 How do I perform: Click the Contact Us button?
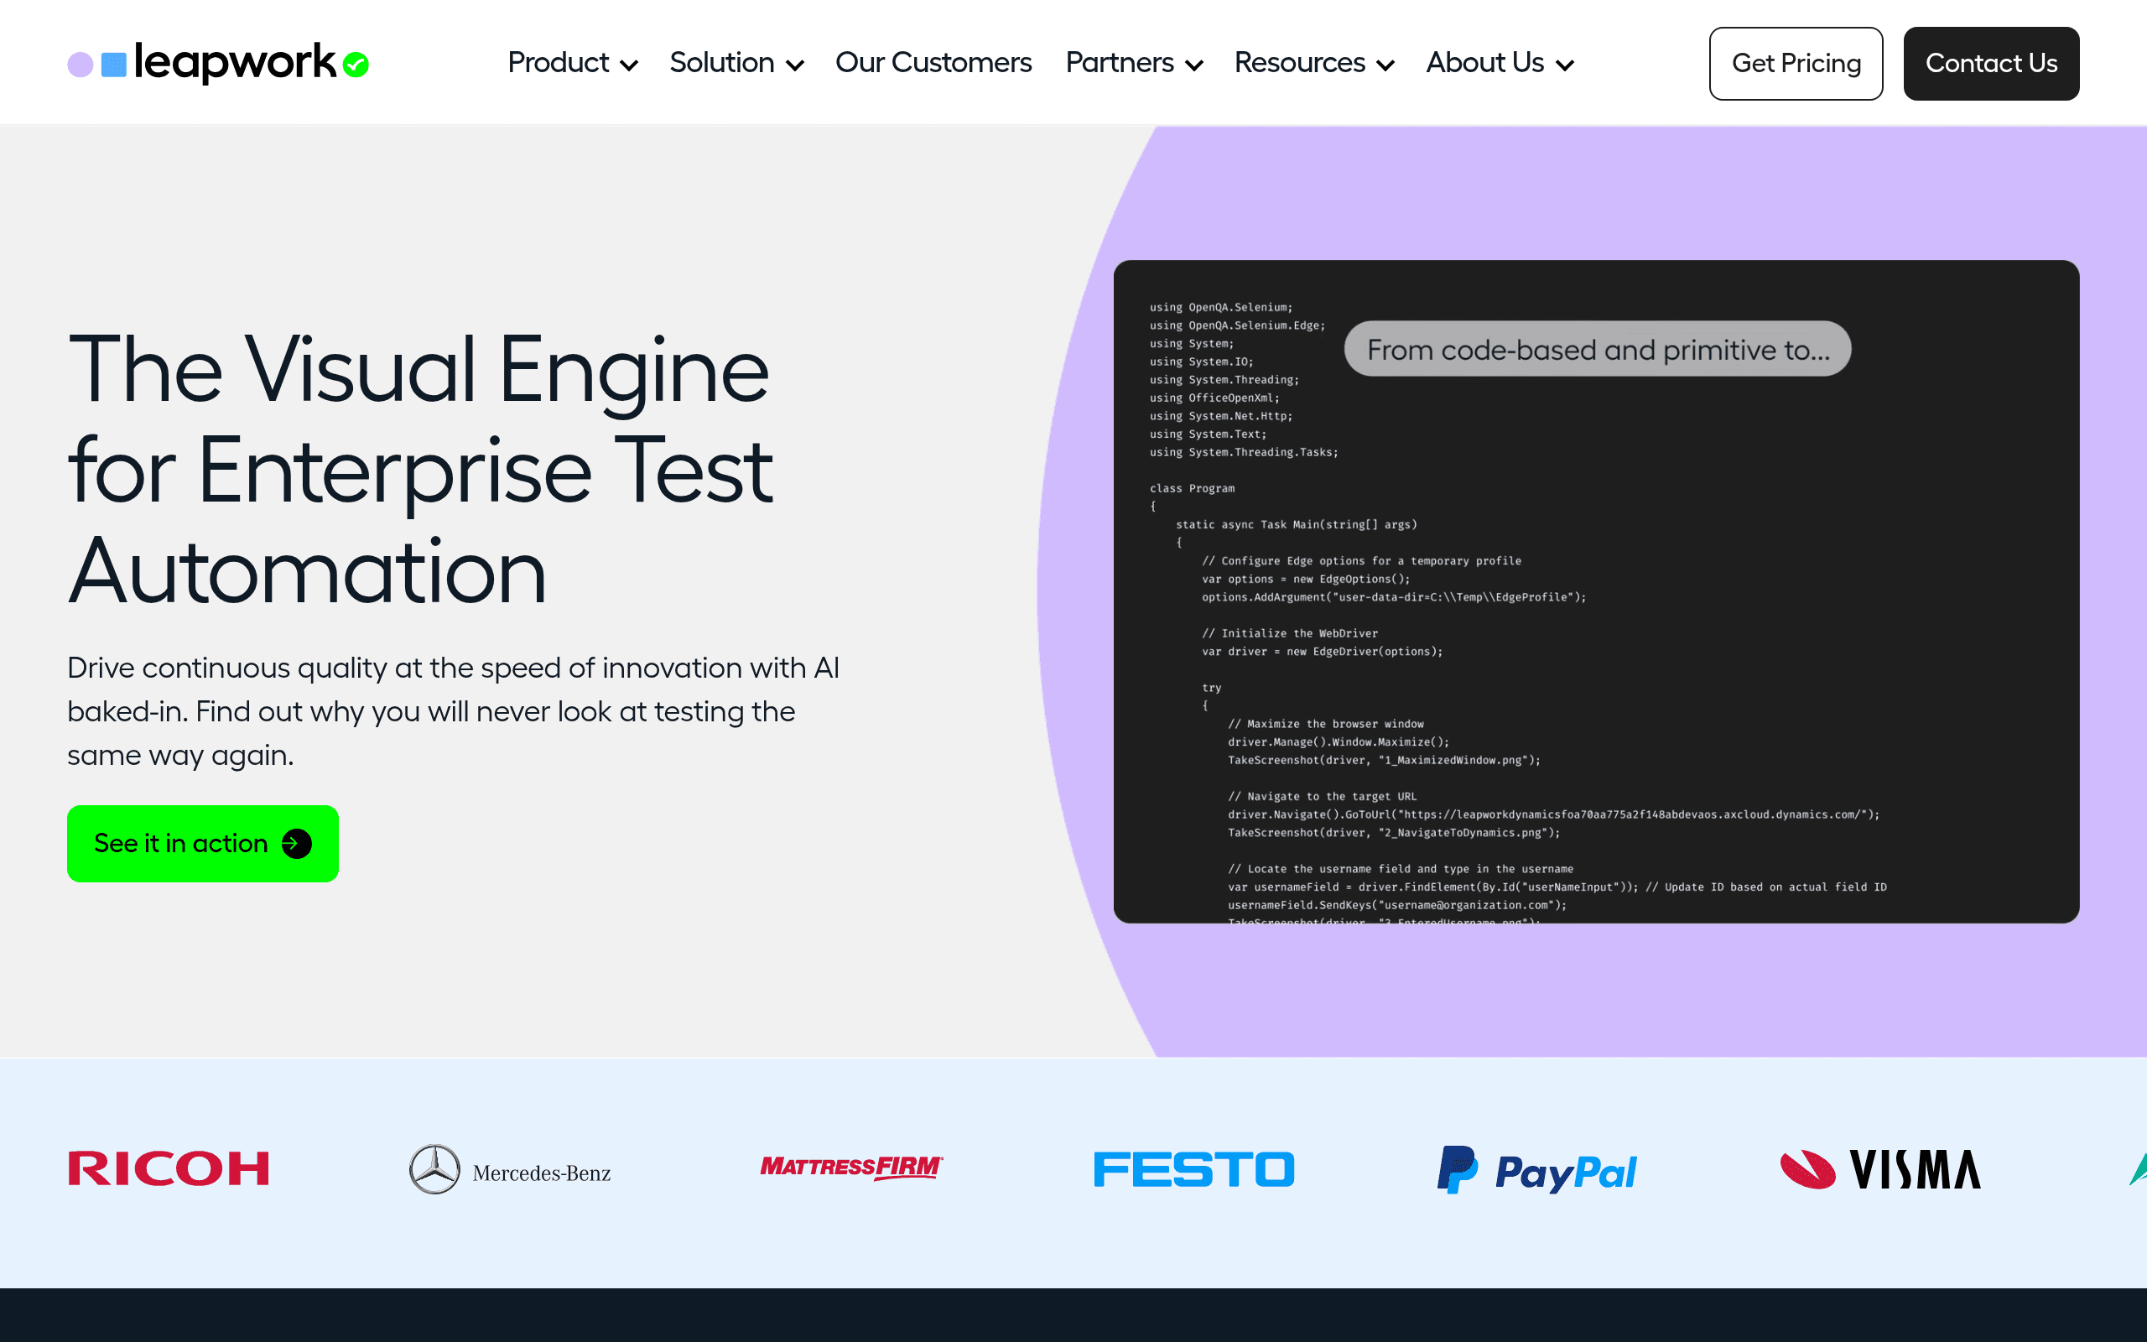click(1991, 63)
